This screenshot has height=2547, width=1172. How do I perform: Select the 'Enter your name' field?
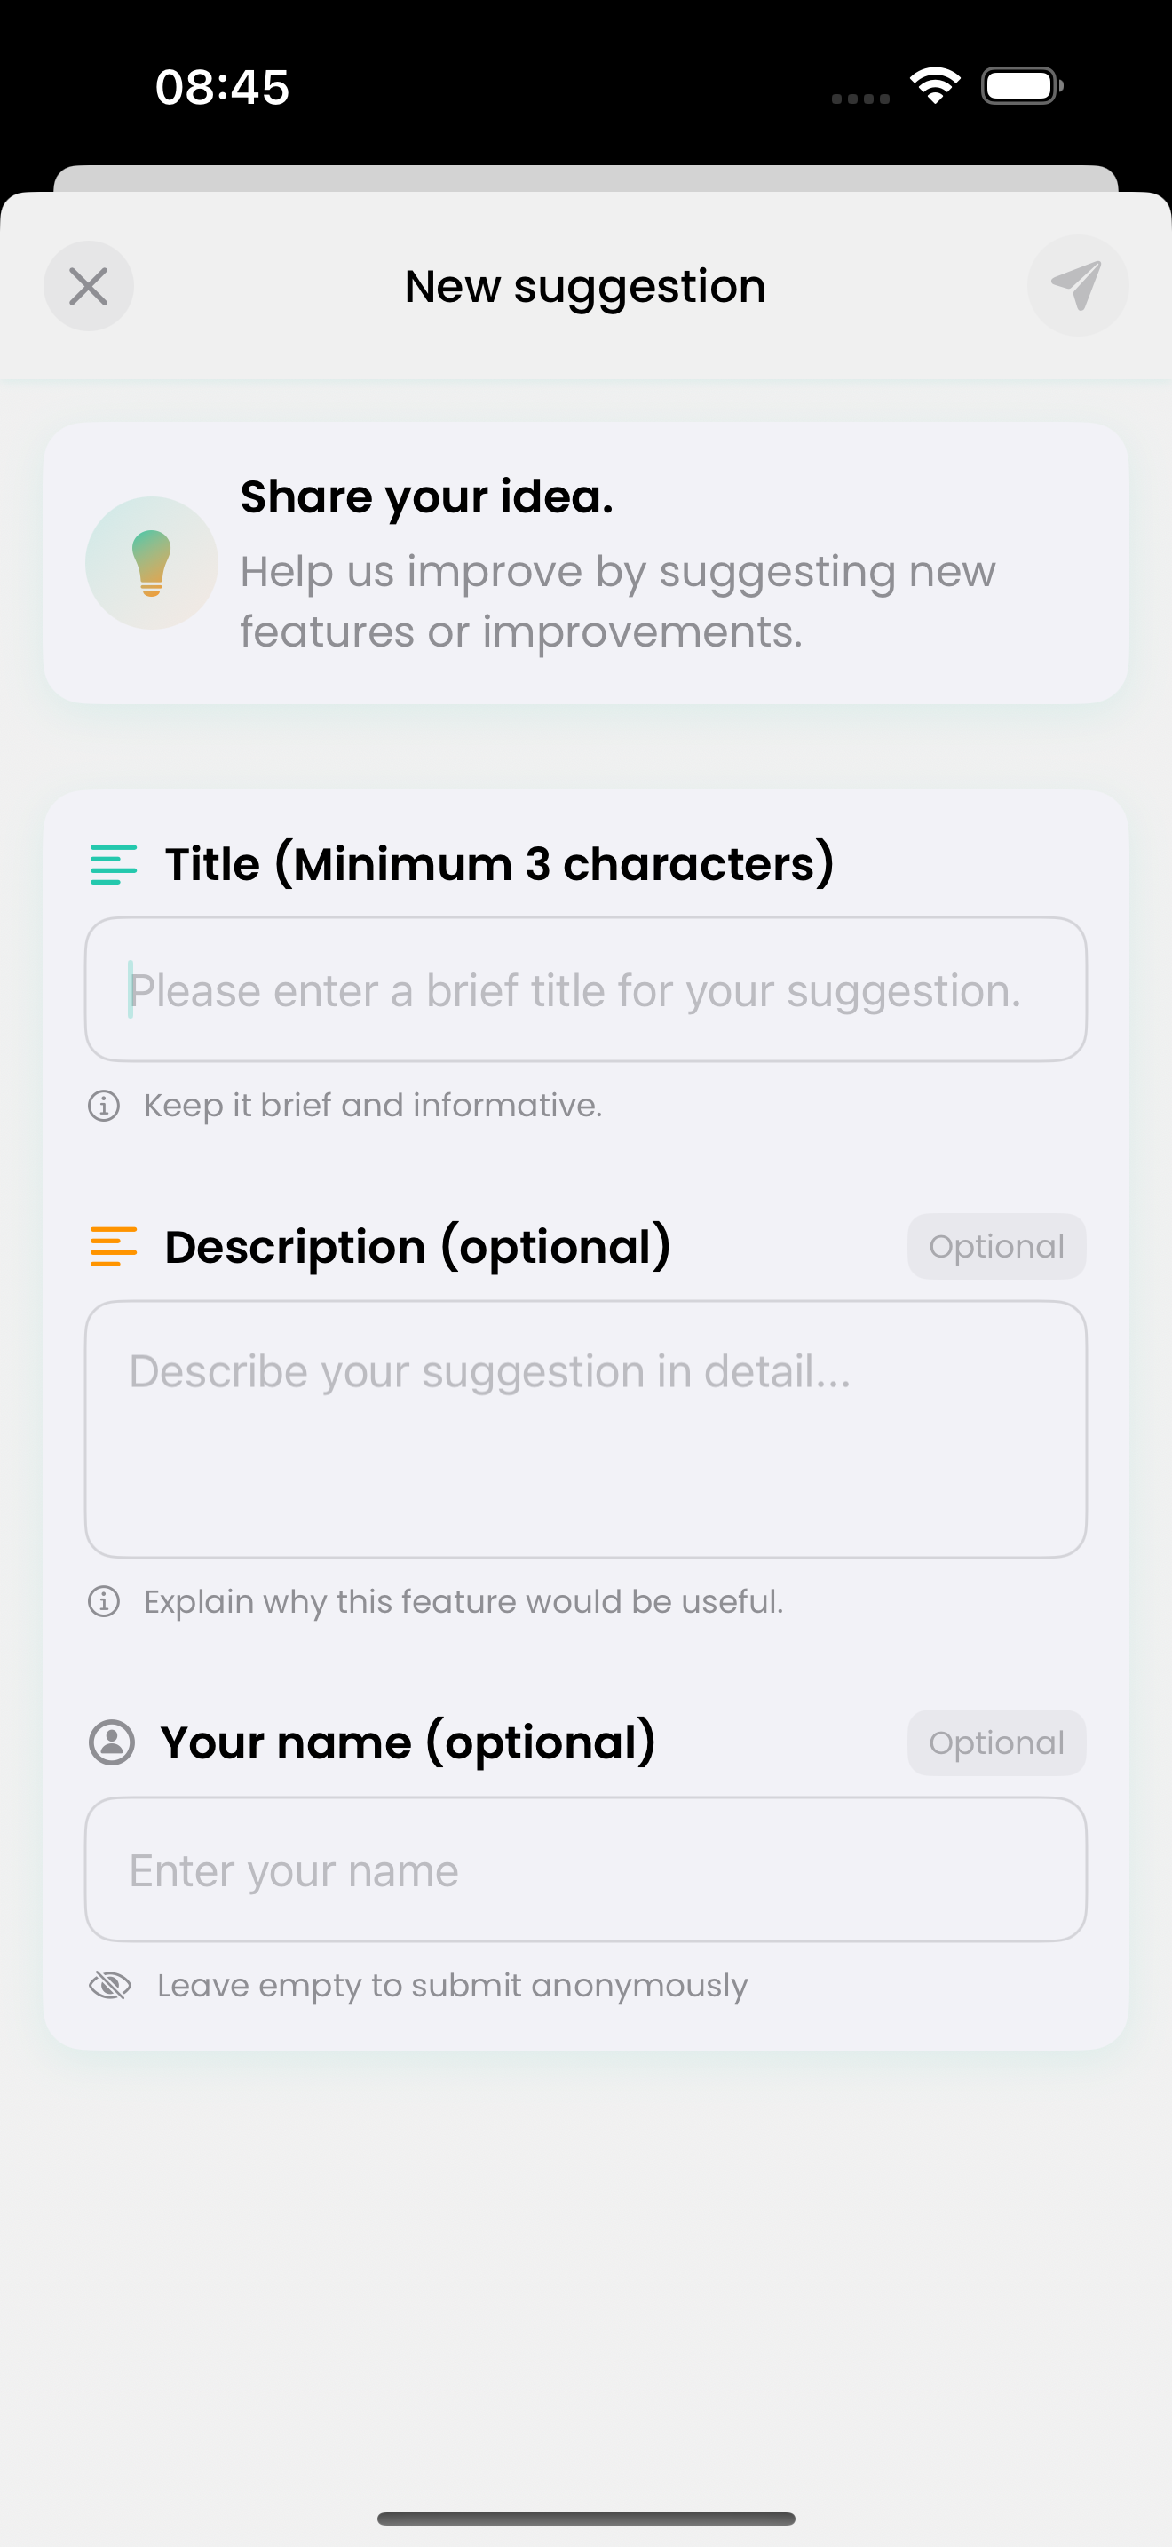coord(585,1869)
